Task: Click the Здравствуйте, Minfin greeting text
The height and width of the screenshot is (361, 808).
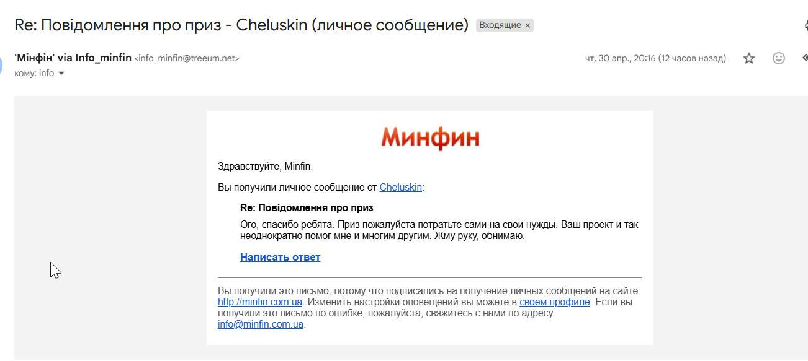Action: click(266, 166)
